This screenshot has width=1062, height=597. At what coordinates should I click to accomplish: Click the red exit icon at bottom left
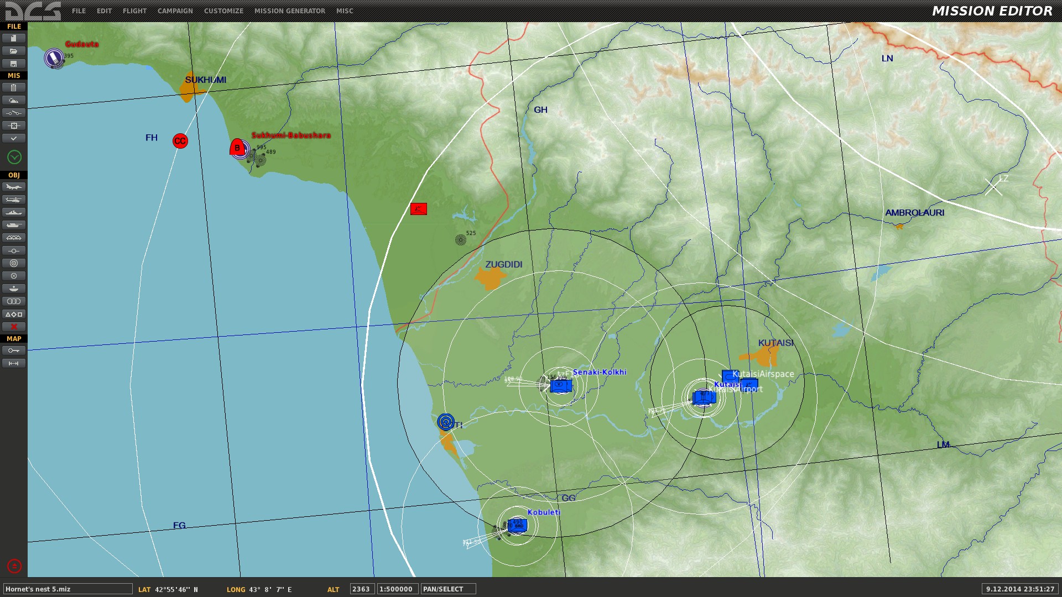point(14,566)
